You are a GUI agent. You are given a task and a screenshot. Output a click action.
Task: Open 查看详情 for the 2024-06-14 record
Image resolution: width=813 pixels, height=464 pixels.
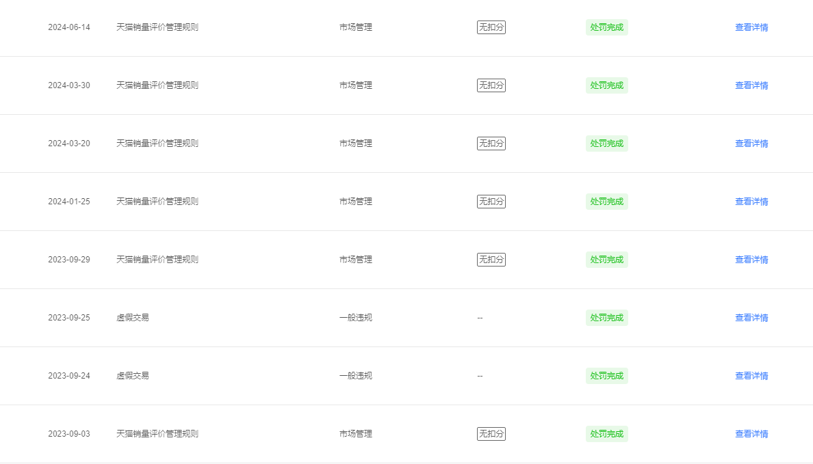751,27
